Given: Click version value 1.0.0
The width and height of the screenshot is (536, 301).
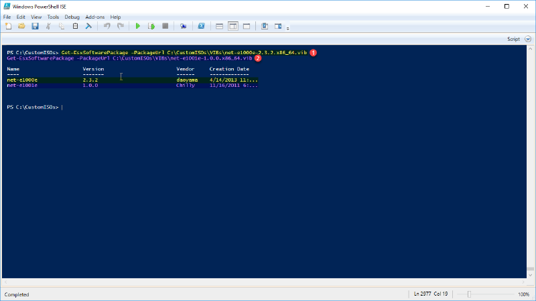Looking at the screenshot, I should pos(90,86).
